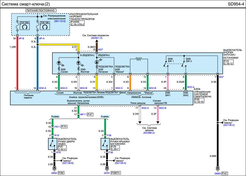
Task: Click the ПОДСВЕТКА SSB Питание LED symbol
Action: pos(97,62)
